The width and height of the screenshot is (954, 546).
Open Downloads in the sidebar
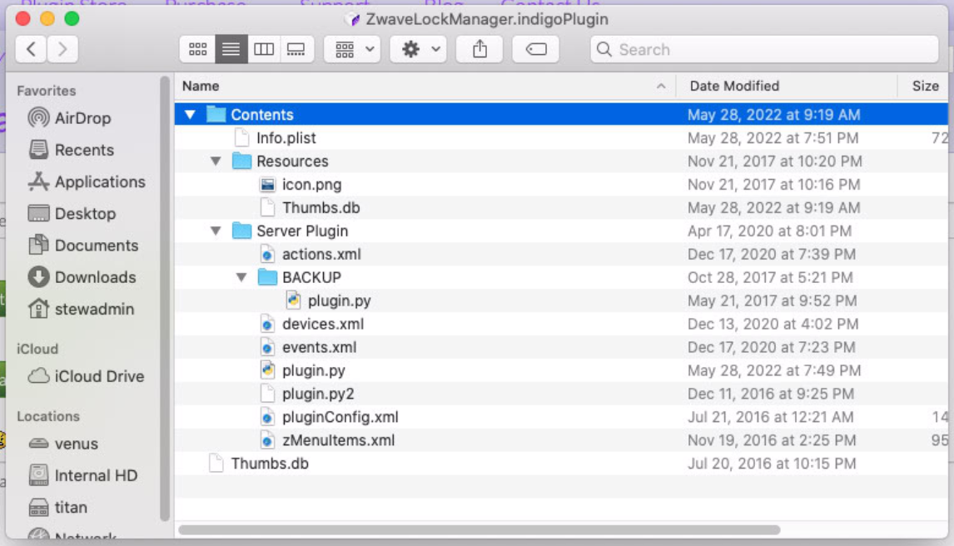pyautogui.click(x=82, y=277)
